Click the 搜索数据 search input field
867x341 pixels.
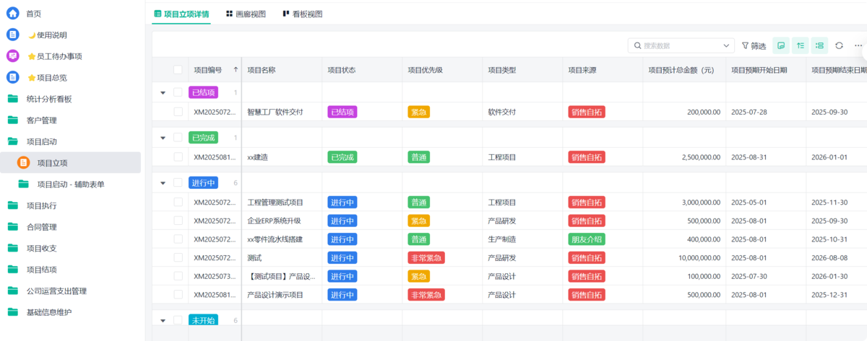point(681,45)
